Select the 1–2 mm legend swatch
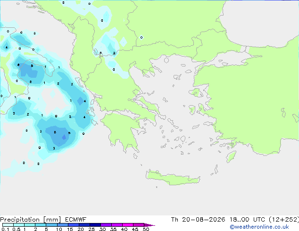 [30, 225]
